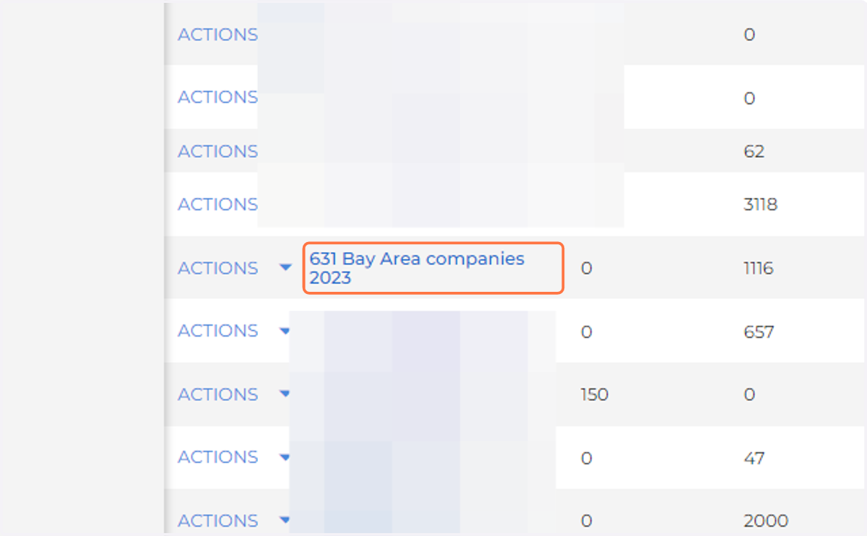Click ACTIONS in the row showing 47
867x536 pixels.
(x=217, y=457)
